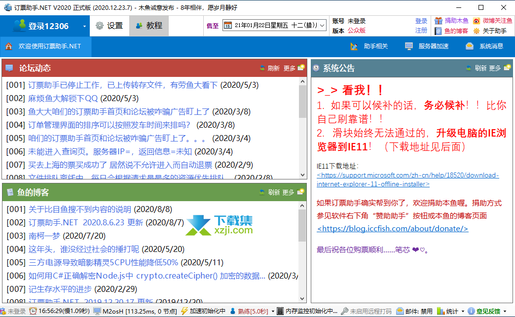Click the pop-out window icon in 论坛动态 header

301,68
